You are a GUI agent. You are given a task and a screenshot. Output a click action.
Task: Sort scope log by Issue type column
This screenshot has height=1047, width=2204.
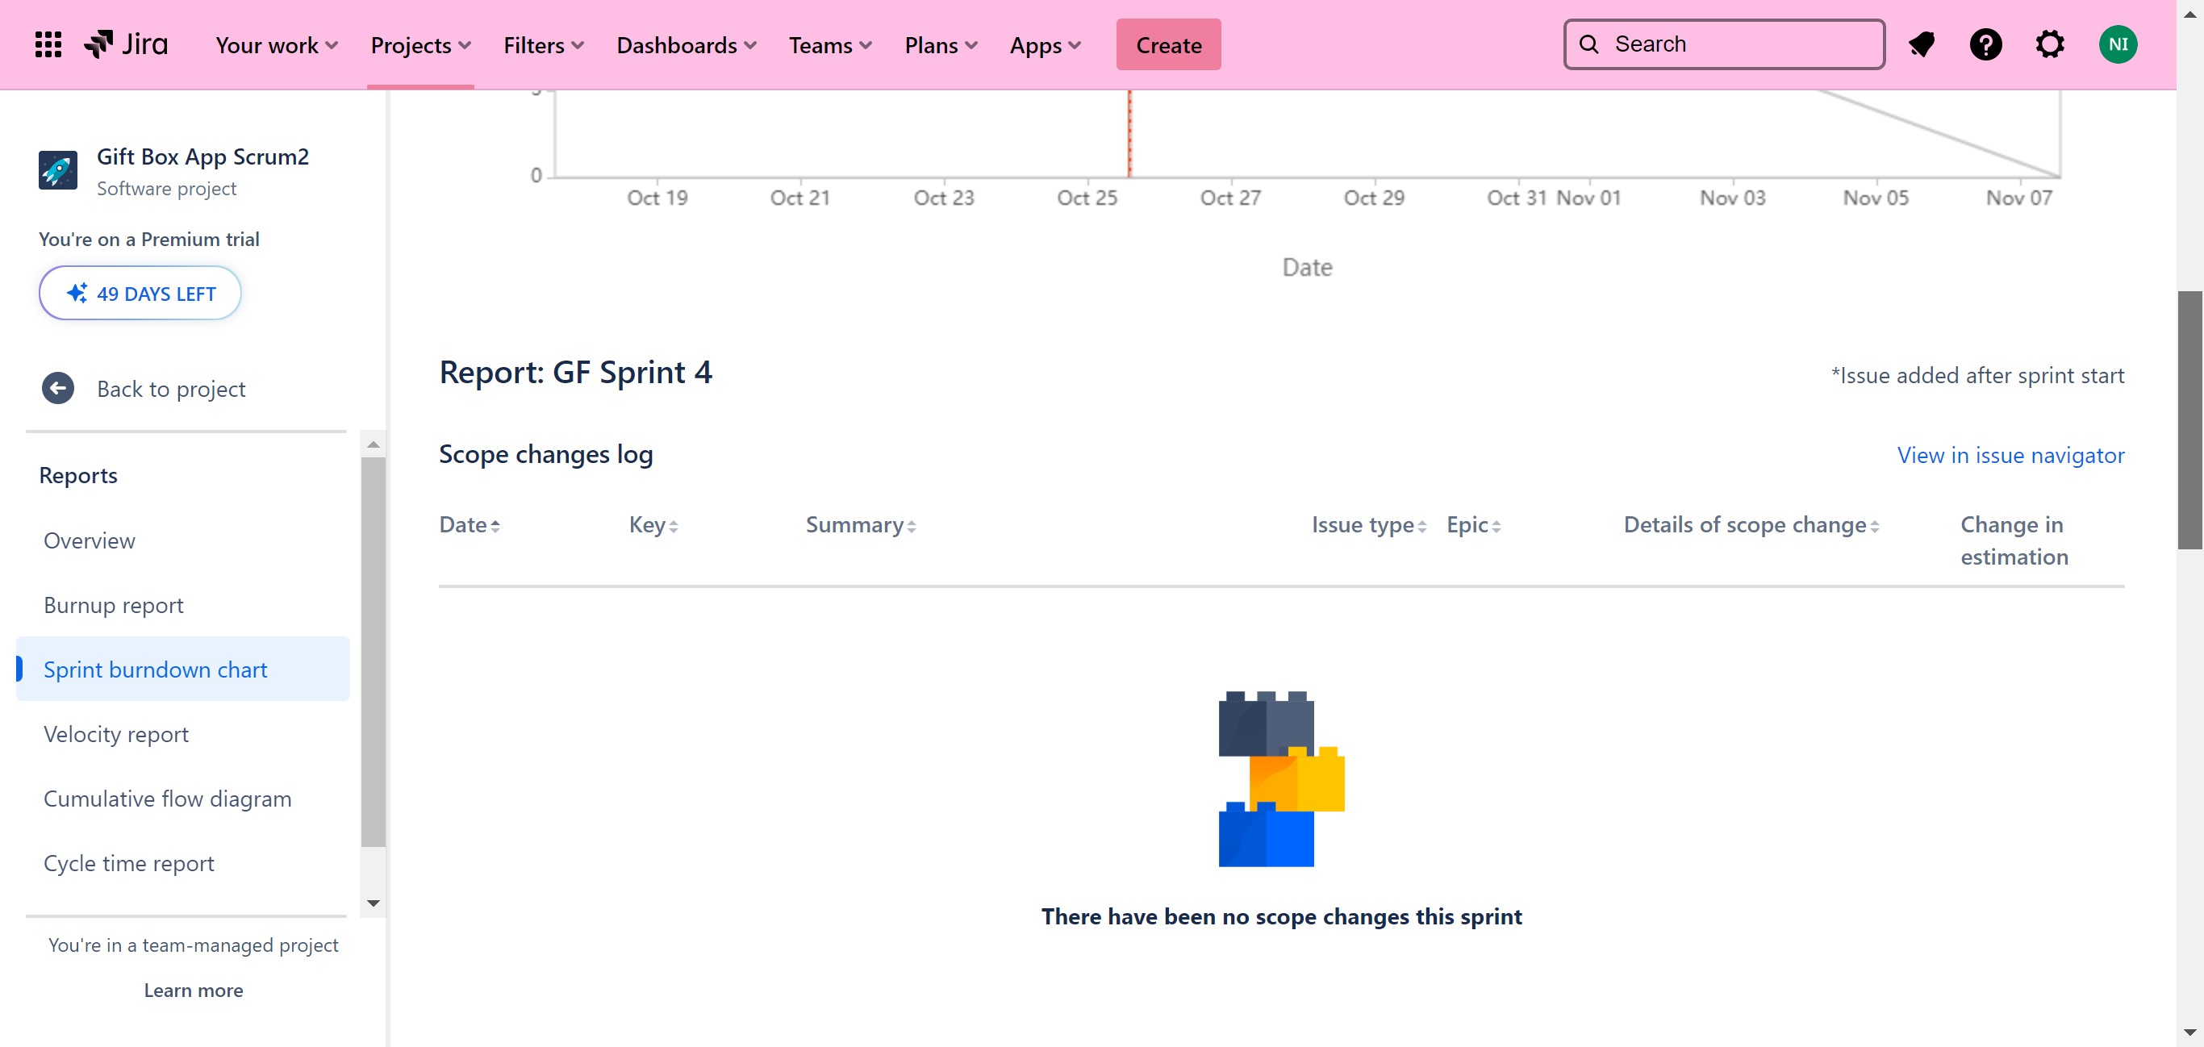click(x=1368, y=525)
